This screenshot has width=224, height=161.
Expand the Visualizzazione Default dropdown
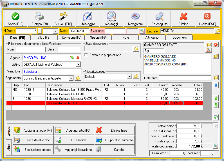pyautogui.click(x=129, y=76)
